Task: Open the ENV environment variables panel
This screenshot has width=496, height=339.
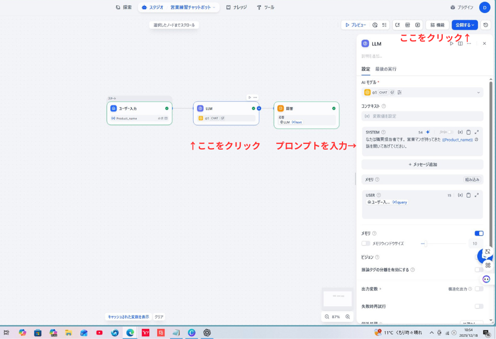Action: pyautogui.click(x=408, y=25)
